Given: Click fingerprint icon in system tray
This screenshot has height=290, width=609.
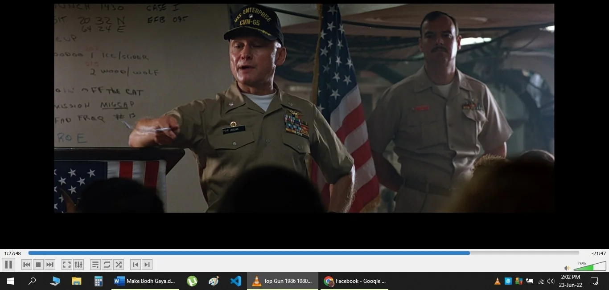Looking at the screenshot, I should 508,281.
